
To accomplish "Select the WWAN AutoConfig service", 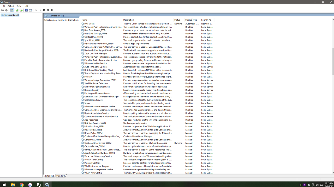I will [x=147, y=159].
